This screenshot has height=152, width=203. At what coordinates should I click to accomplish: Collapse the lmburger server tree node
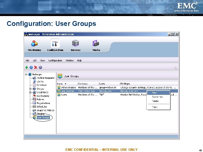coord(26,74)
